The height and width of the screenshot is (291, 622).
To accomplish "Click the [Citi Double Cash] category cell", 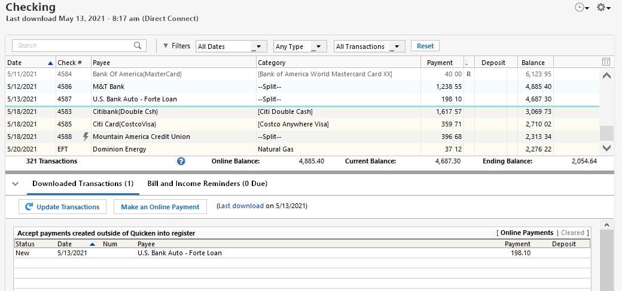I will [285, 112].
